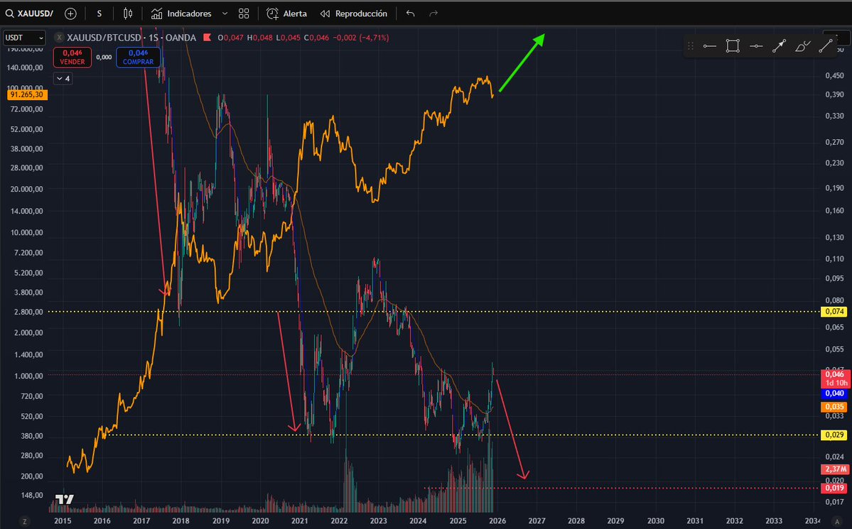Screen dimensions: 852x529
Task: Open the Indicadores panel
Action: (x=181, y=13)
